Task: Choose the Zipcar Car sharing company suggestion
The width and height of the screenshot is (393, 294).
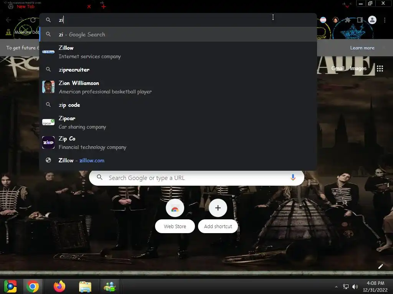Action: click(178, 122)
